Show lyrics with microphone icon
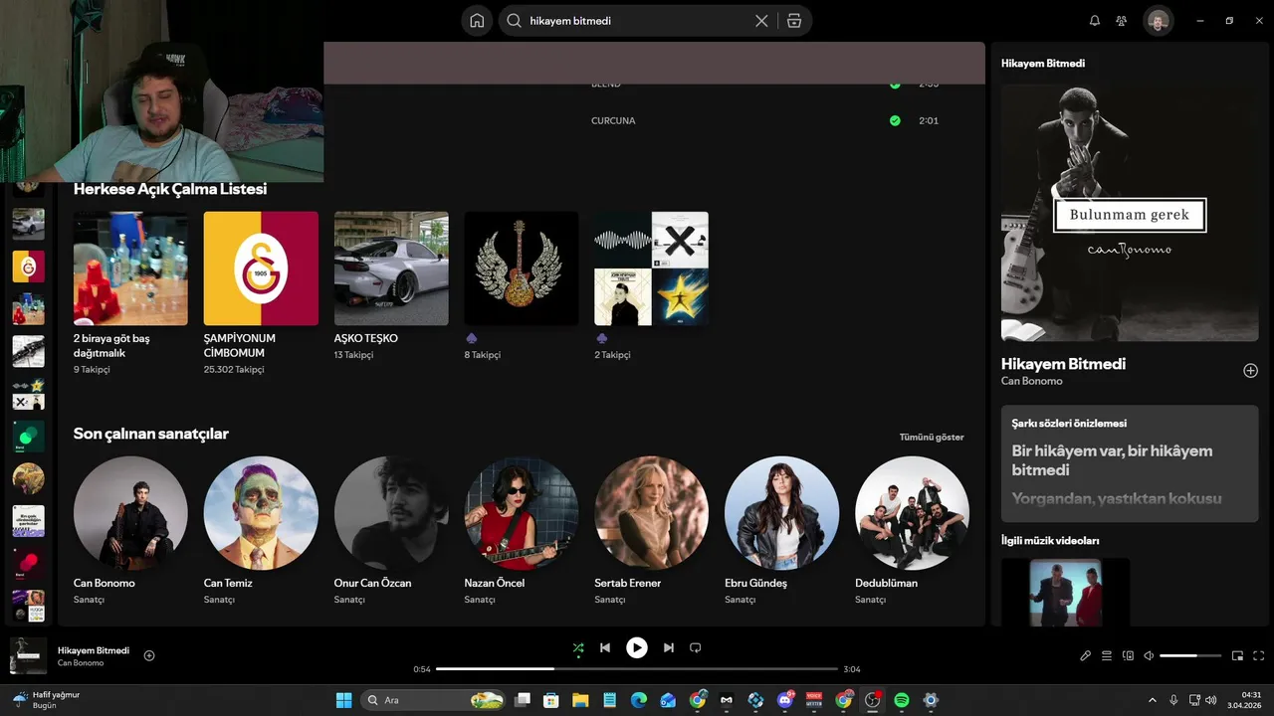1274x716 pixels. (1086, 656)
